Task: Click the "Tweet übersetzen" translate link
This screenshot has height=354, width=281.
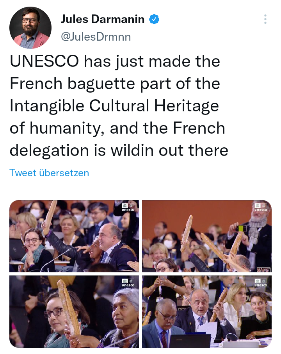Action: (x=49, y=173)
